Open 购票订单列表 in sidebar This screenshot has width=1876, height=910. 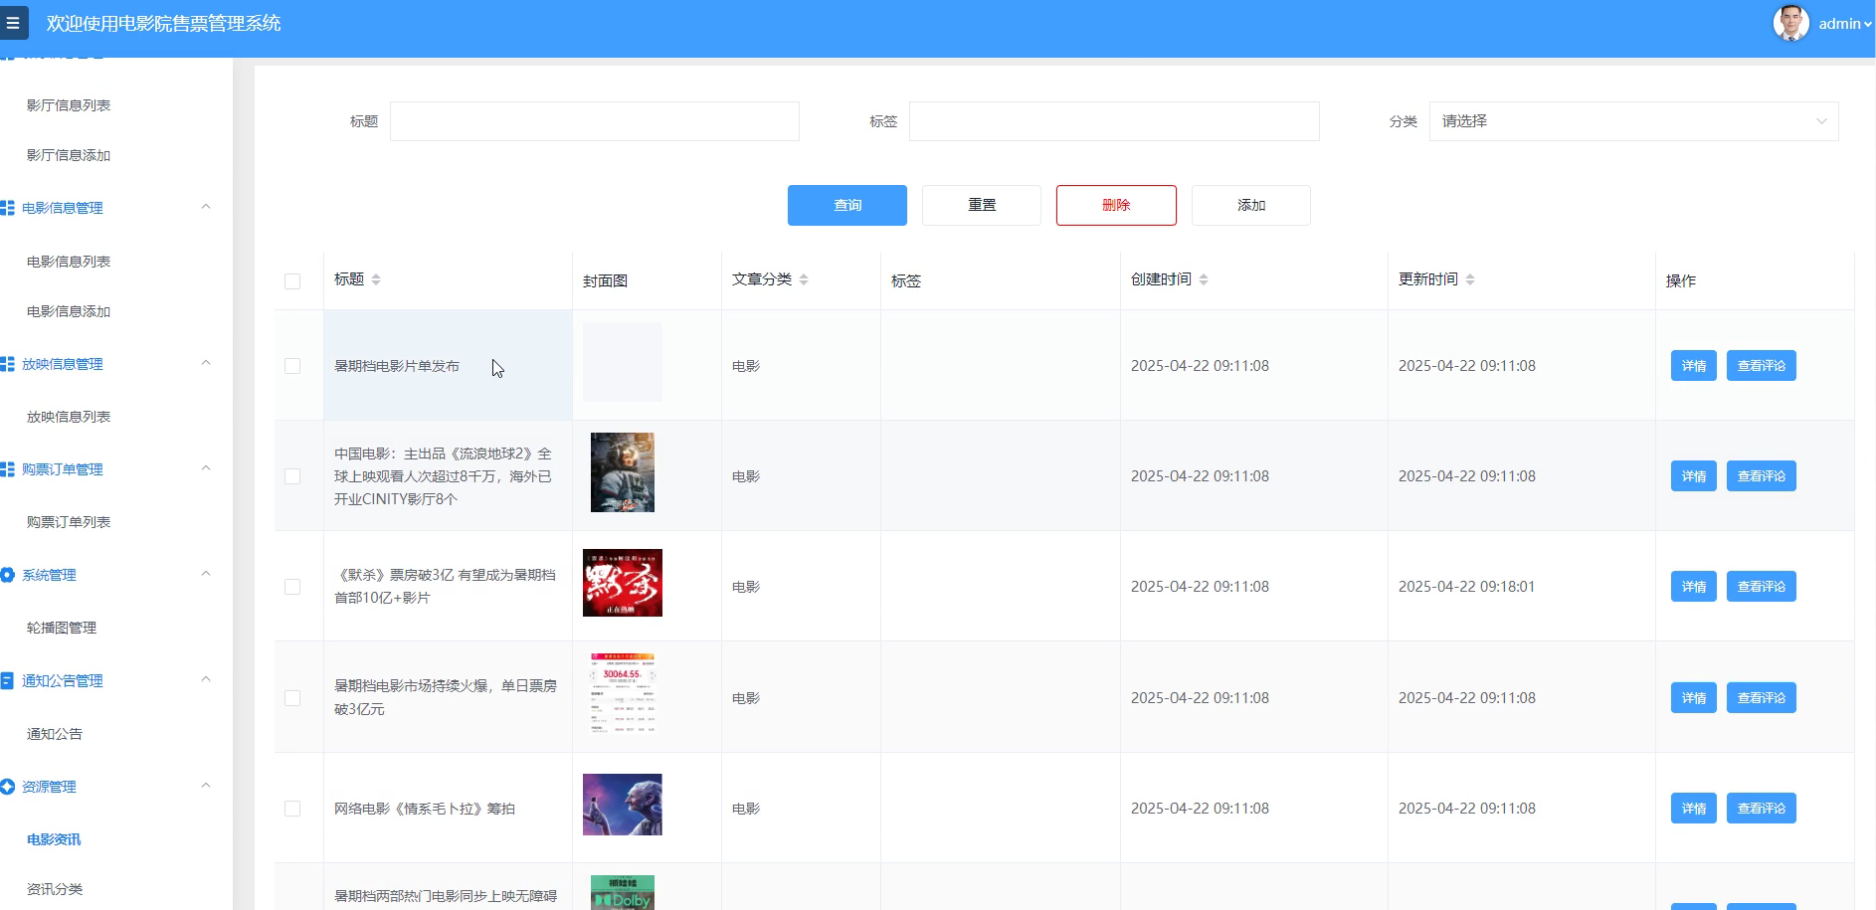pos(69,522)
